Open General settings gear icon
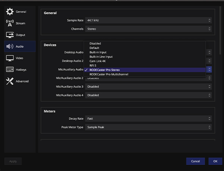Image resolution: width=224 pixels, height=171 pixels. coord(10,12)
